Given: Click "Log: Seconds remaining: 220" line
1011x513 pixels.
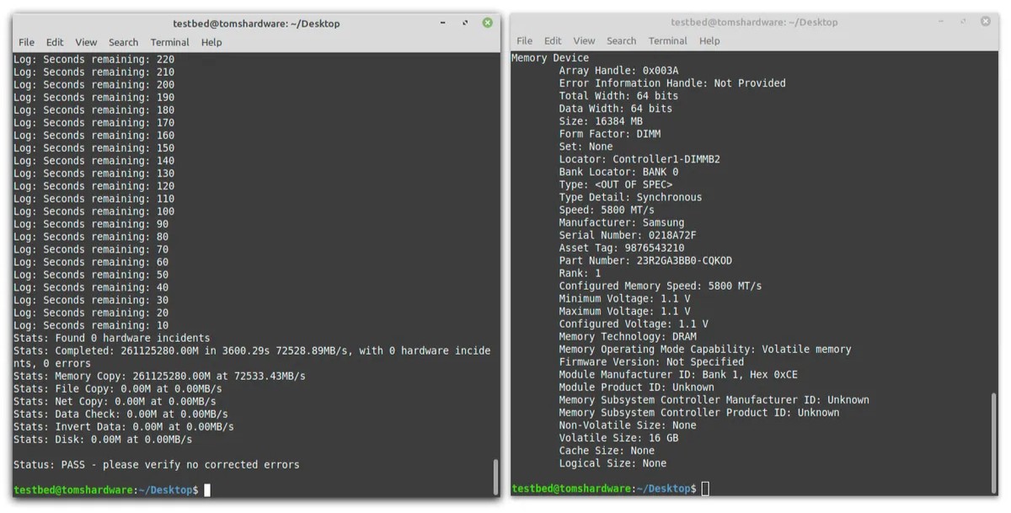Looking at the screenshot, I should point(94,59).
